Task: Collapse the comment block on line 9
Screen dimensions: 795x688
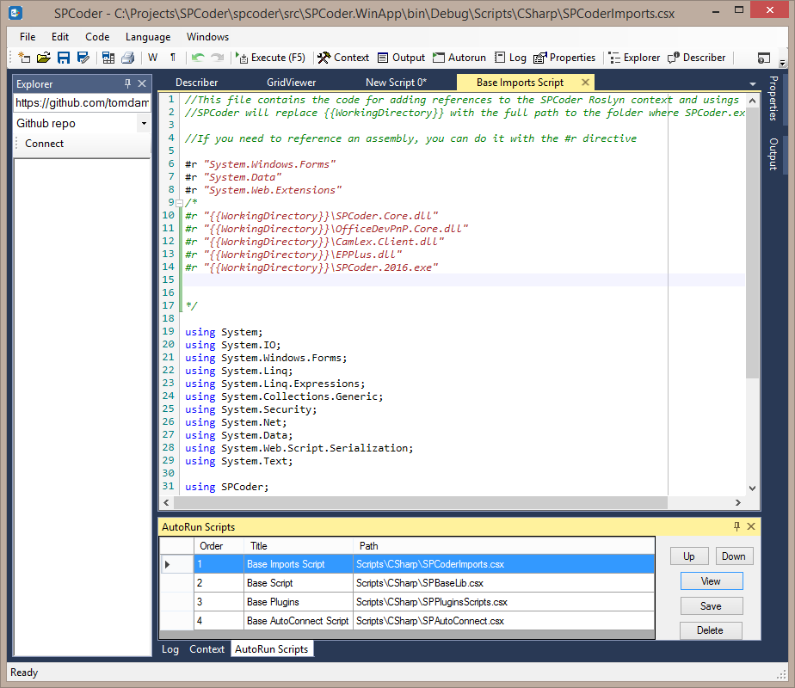Action: [179, 203]
